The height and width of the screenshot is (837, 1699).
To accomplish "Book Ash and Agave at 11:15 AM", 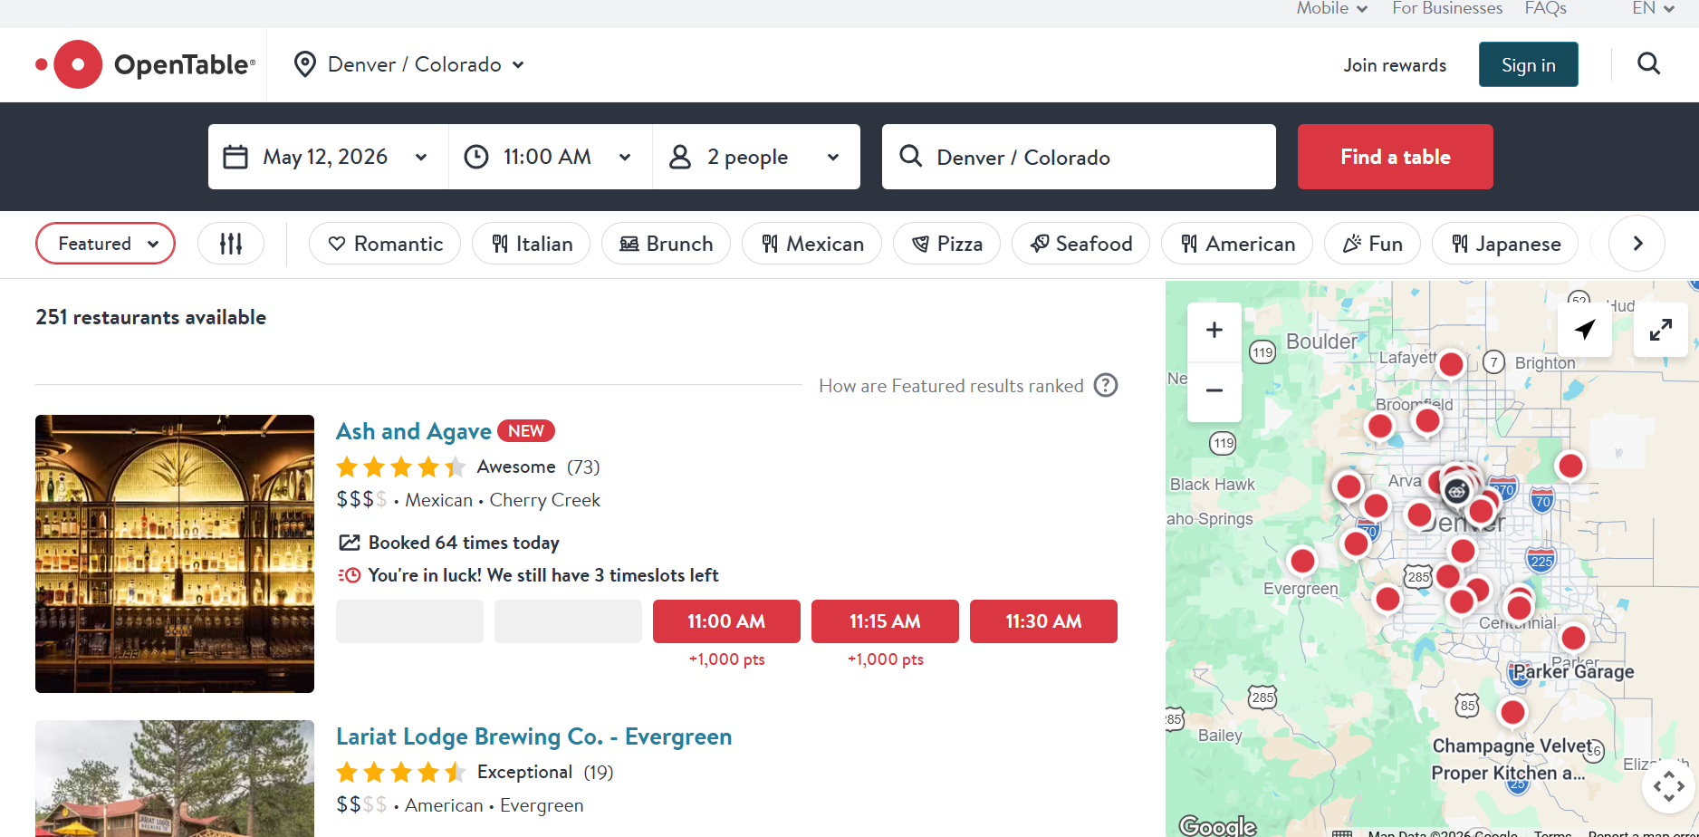I will (885, 621).
